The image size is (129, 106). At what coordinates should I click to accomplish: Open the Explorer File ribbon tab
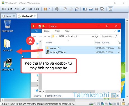click(x=36, y=31)
